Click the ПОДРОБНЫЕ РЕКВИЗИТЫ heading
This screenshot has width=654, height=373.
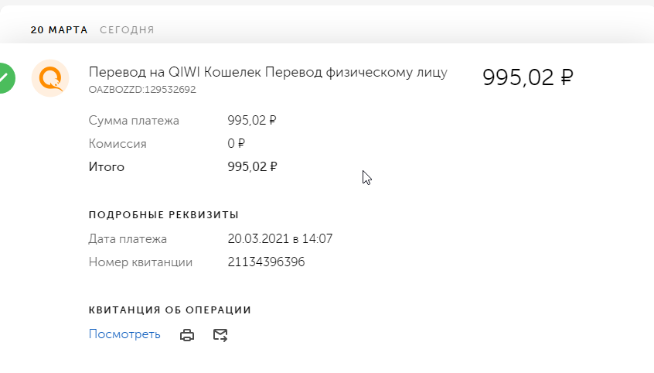pyautogui.click(x=164, y=215)
